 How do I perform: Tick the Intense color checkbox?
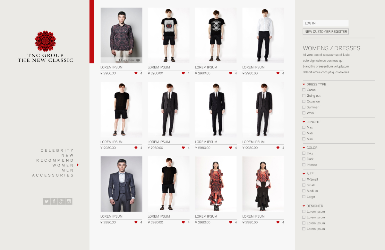[304, 165]
